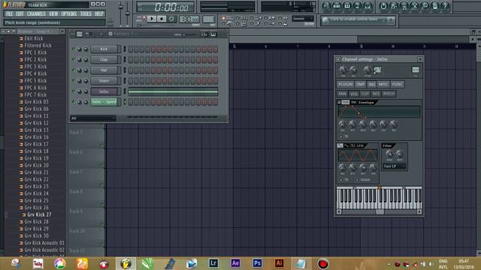Viewport: 481px width, 270px height.
Task: Mute the Snare channel with its green LED
Action: 74,81
